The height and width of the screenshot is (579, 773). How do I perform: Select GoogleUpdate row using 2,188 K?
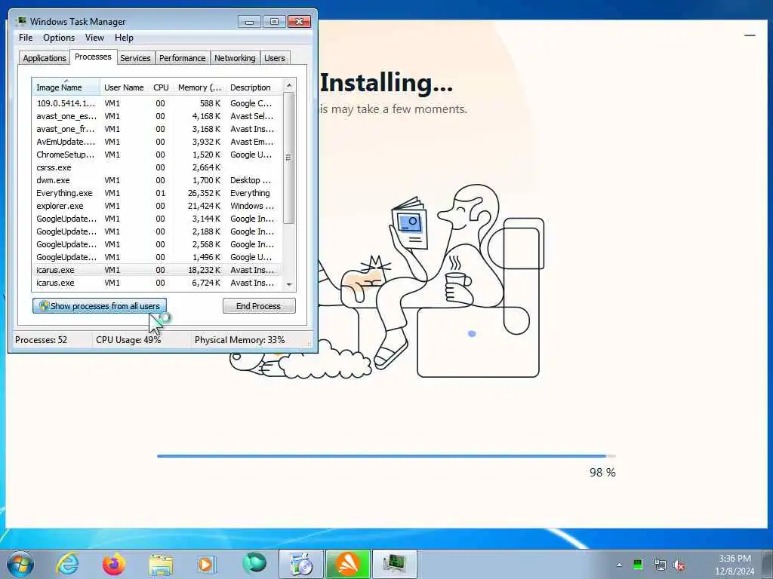pos(157,231)
